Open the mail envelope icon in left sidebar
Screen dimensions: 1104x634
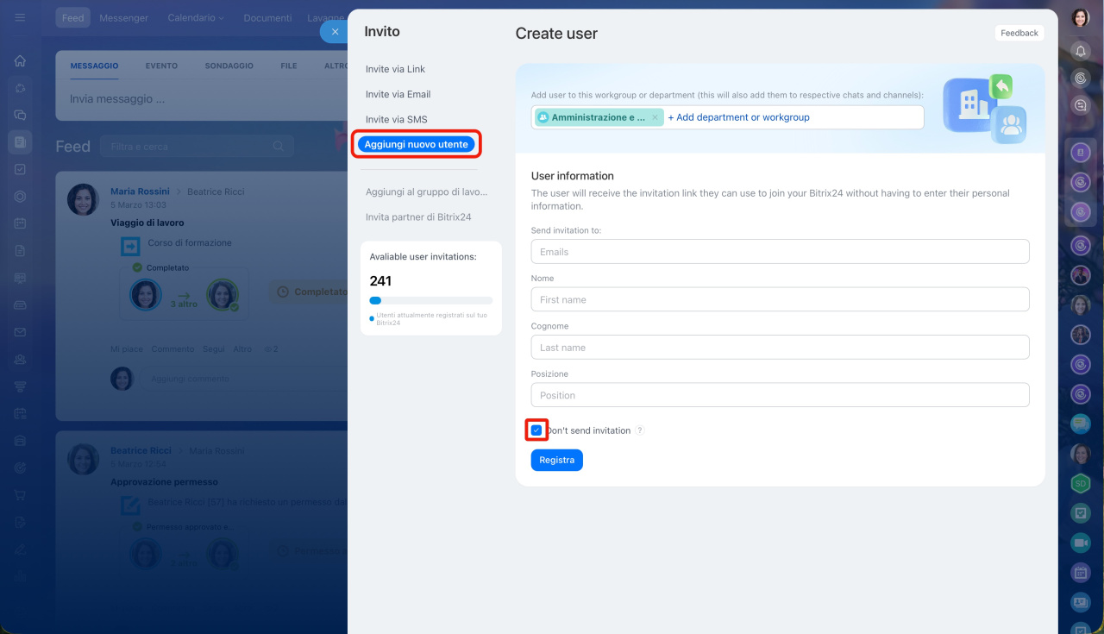(20, 332)
